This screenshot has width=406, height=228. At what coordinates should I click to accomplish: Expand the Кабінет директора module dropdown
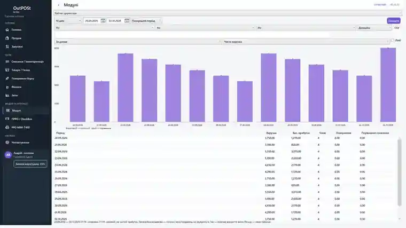[228, 13]
